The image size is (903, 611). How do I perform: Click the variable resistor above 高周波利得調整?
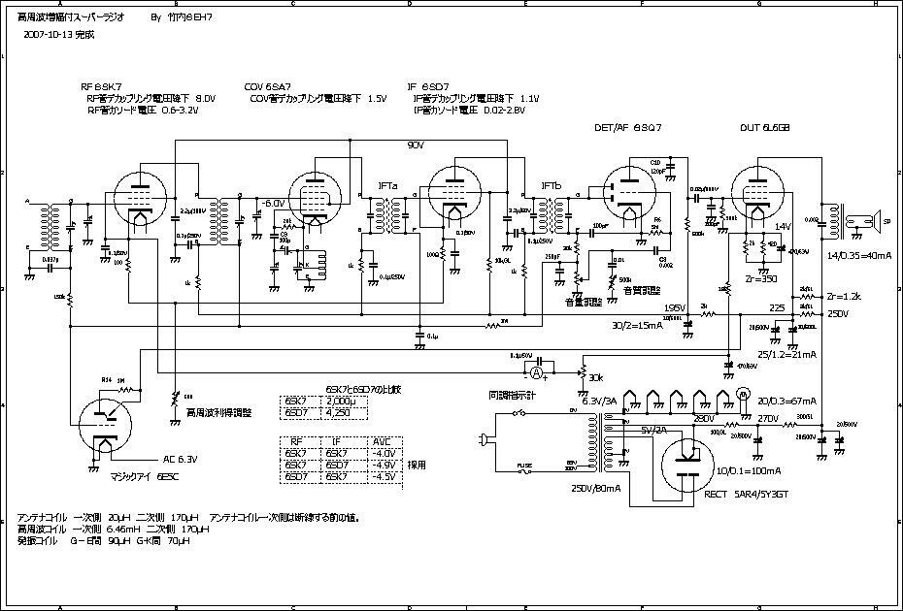tap(175, 399)
